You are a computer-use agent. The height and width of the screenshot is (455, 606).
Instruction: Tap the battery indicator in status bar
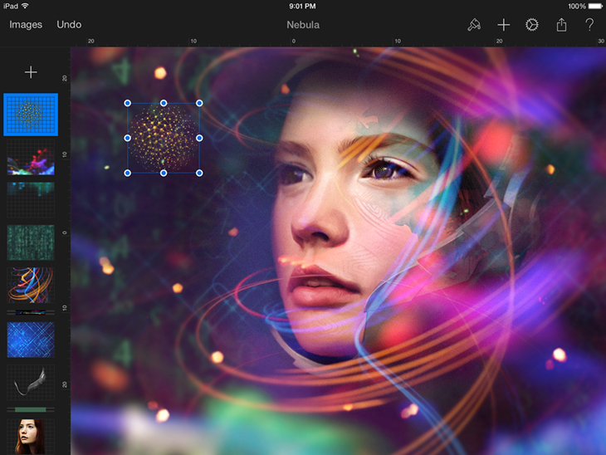[595, 6]
